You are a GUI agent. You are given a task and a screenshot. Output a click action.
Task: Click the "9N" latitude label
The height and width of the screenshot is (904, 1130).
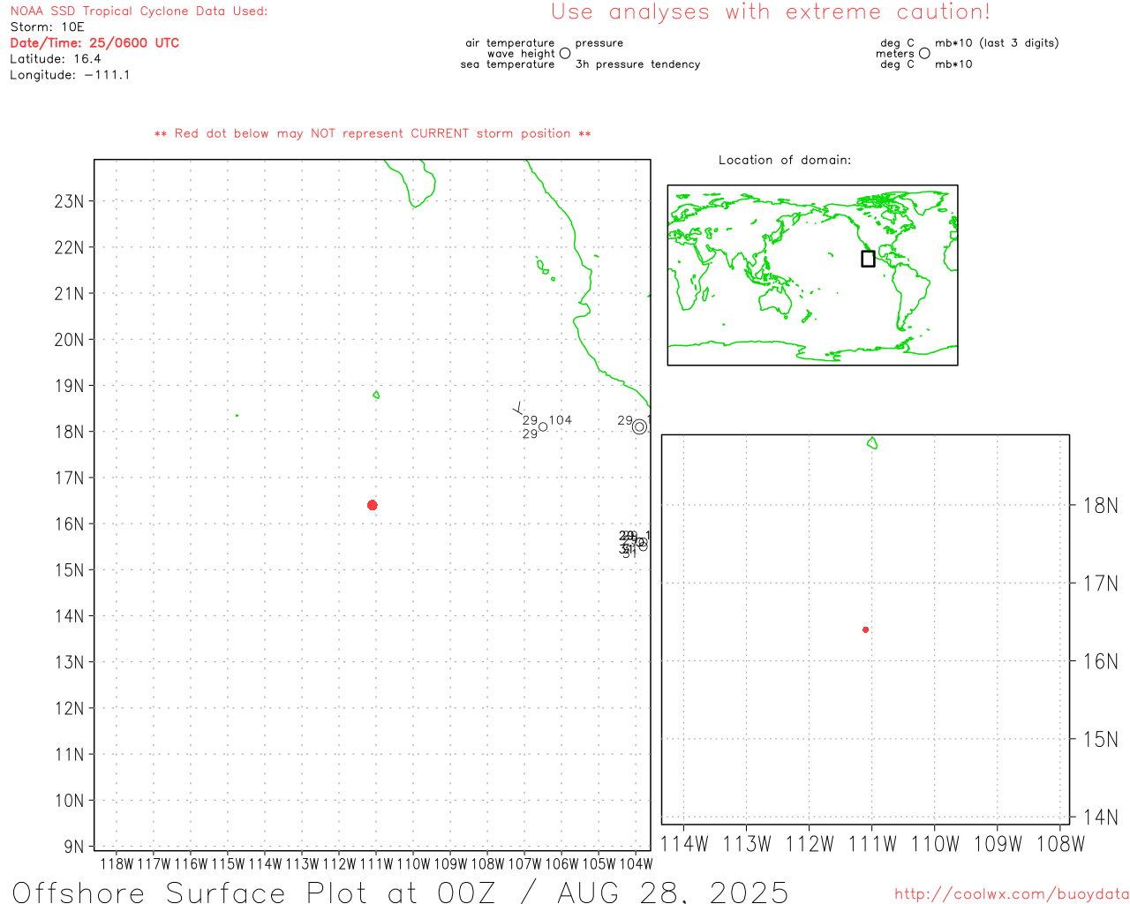click(75, 847)
